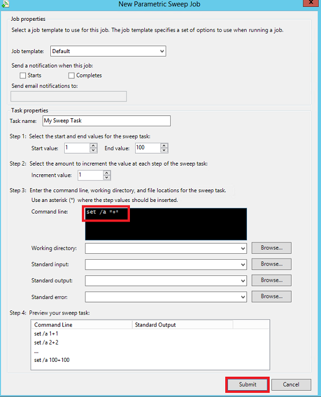Click the Command Line column header
The image size is (321, 397).
(x=82, y=325)
